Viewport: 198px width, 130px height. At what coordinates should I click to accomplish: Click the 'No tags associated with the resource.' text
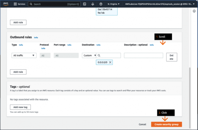pos(29,99)
